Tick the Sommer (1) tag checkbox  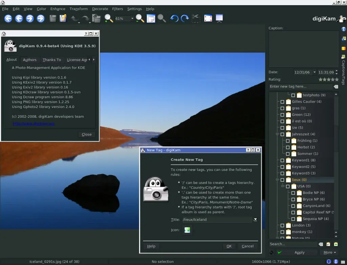[287, 154]
